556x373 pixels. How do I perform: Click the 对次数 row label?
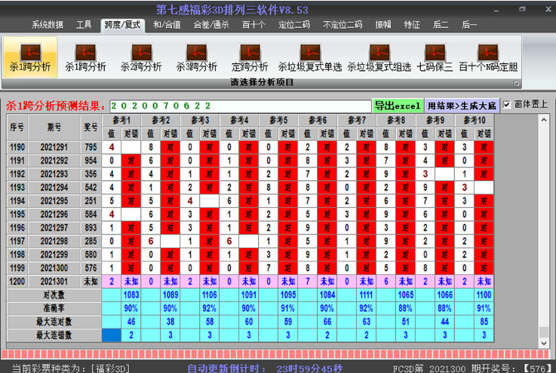pyautogui.click(x=54, y=295)
